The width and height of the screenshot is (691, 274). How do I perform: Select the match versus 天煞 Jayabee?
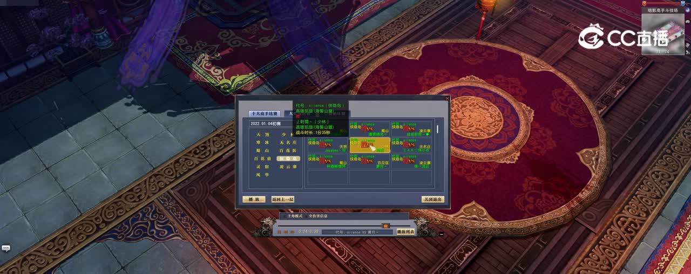(x=328, y=145)
